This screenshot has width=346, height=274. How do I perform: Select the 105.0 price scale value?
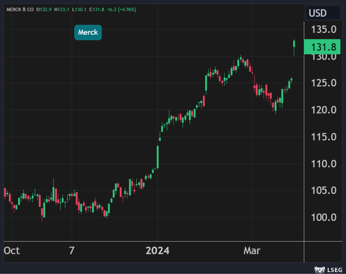coord(324,191)
